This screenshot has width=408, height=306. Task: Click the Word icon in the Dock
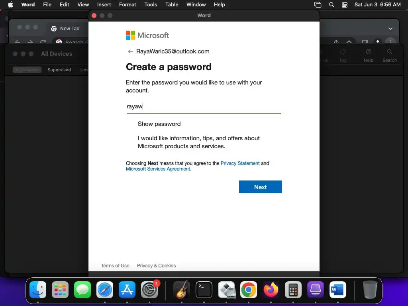click(338, 290)
